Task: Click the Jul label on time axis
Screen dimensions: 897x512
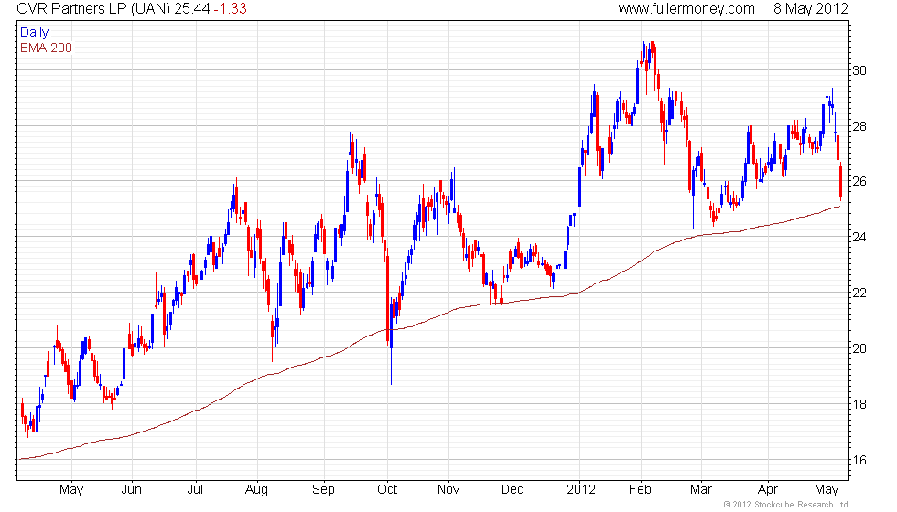Action: (196, 490)
